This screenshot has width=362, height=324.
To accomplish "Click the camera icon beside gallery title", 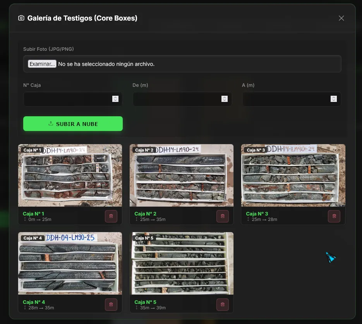I will click(x=21, y=18).
